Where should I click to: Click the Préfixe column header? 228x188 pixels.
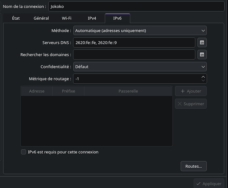click(69, 91)
